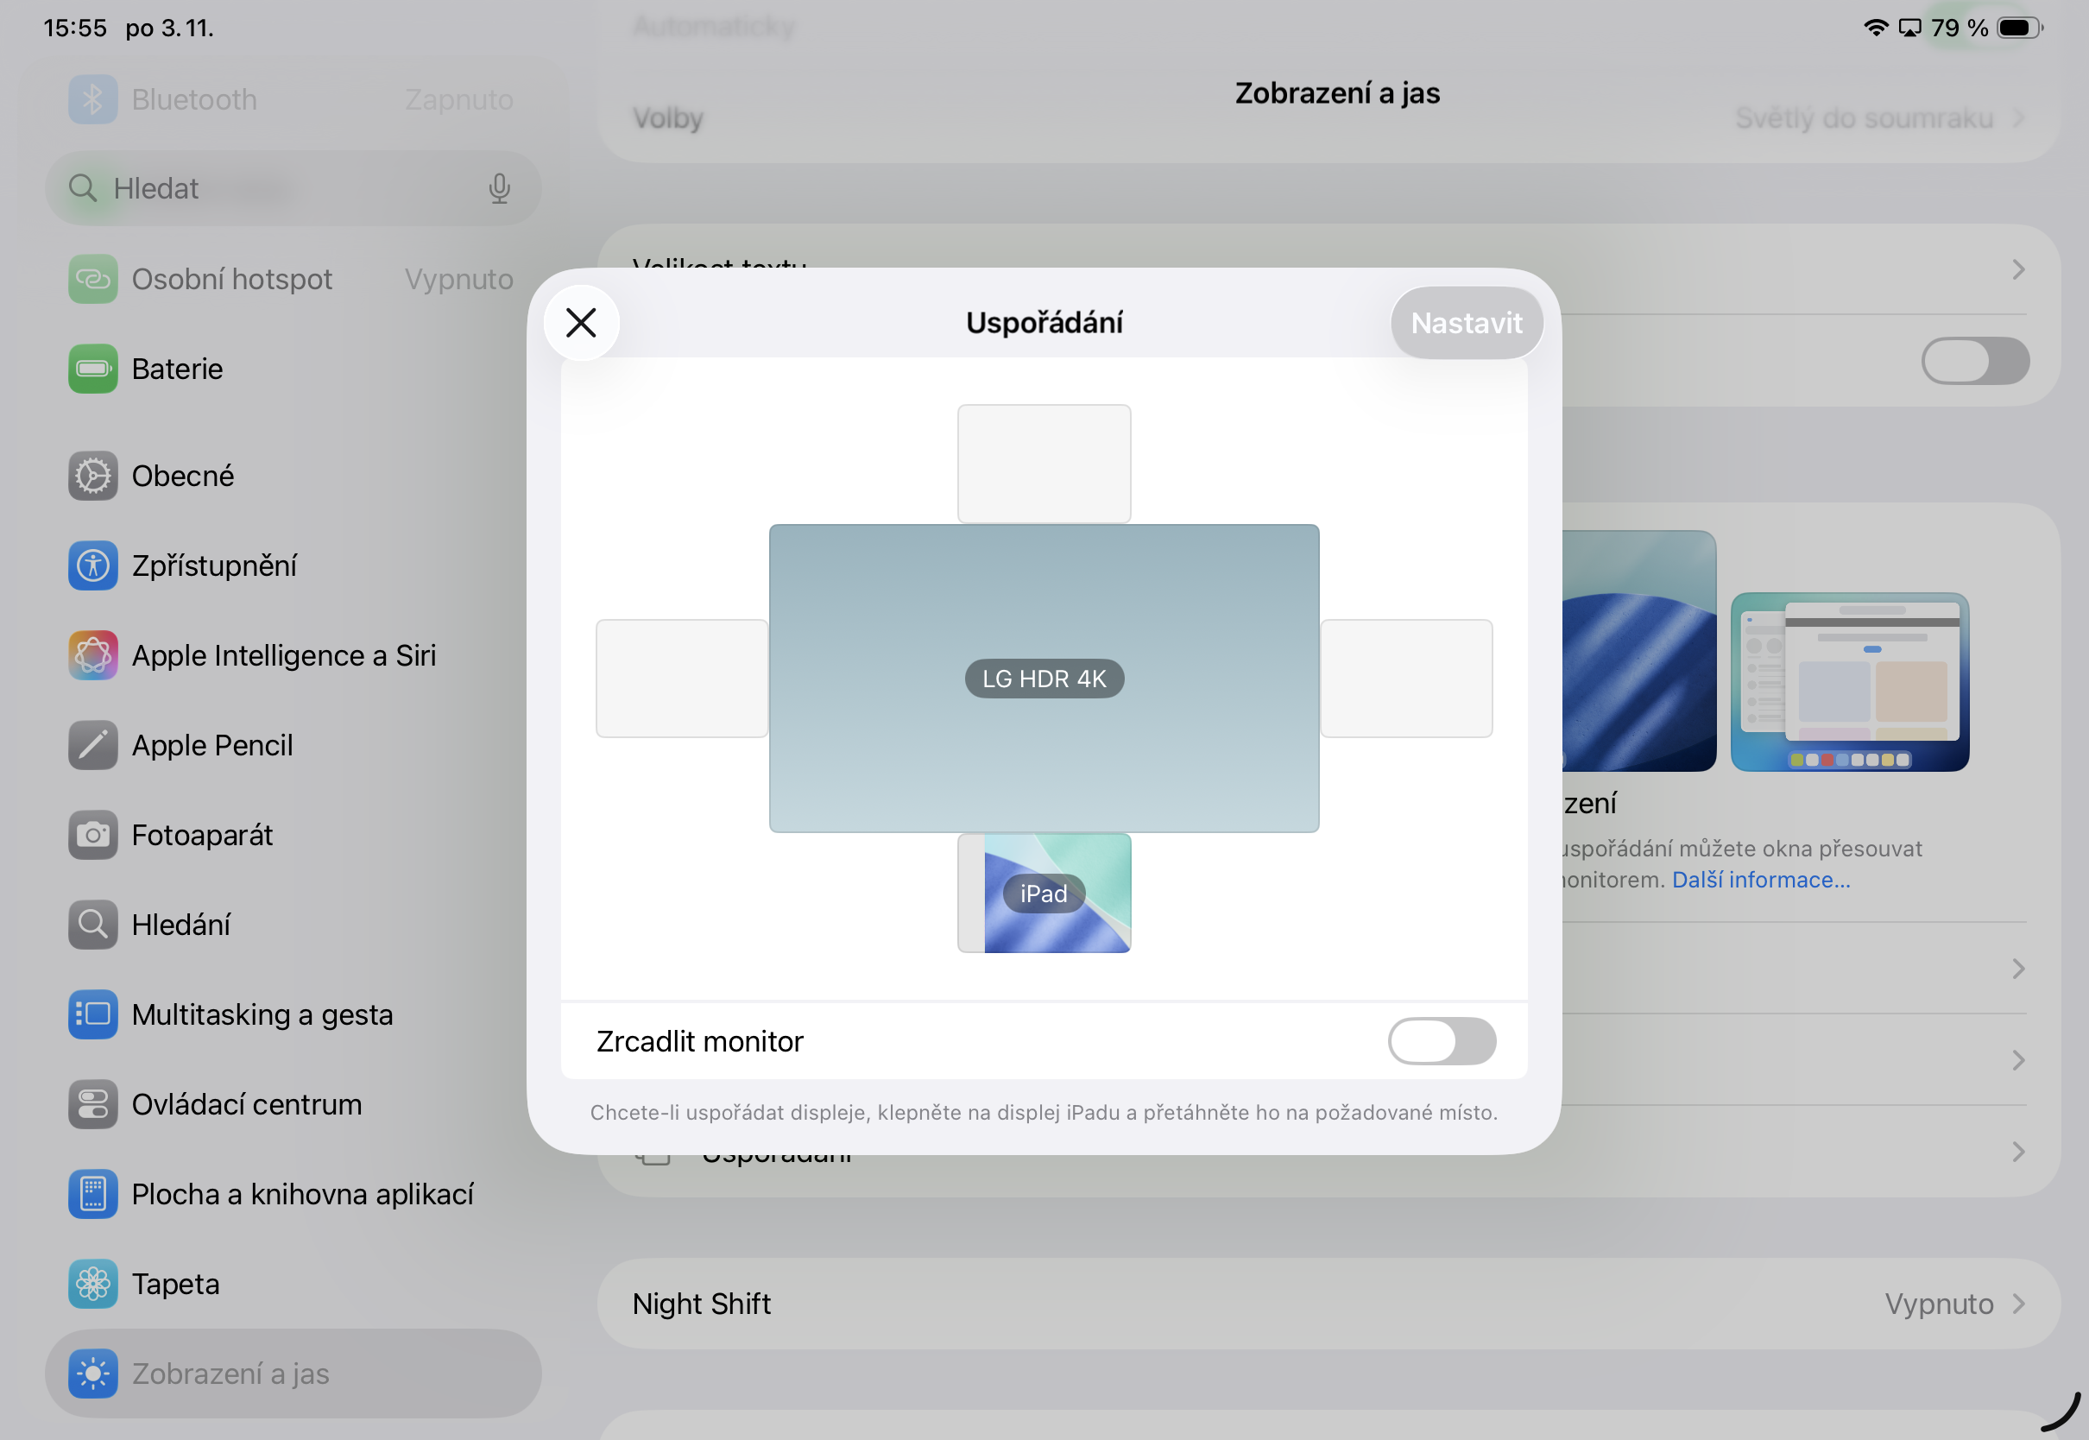2089x1440 pixels.
Task: Expand Night Shift Vypnuto chevron
Action: 2018,1304
